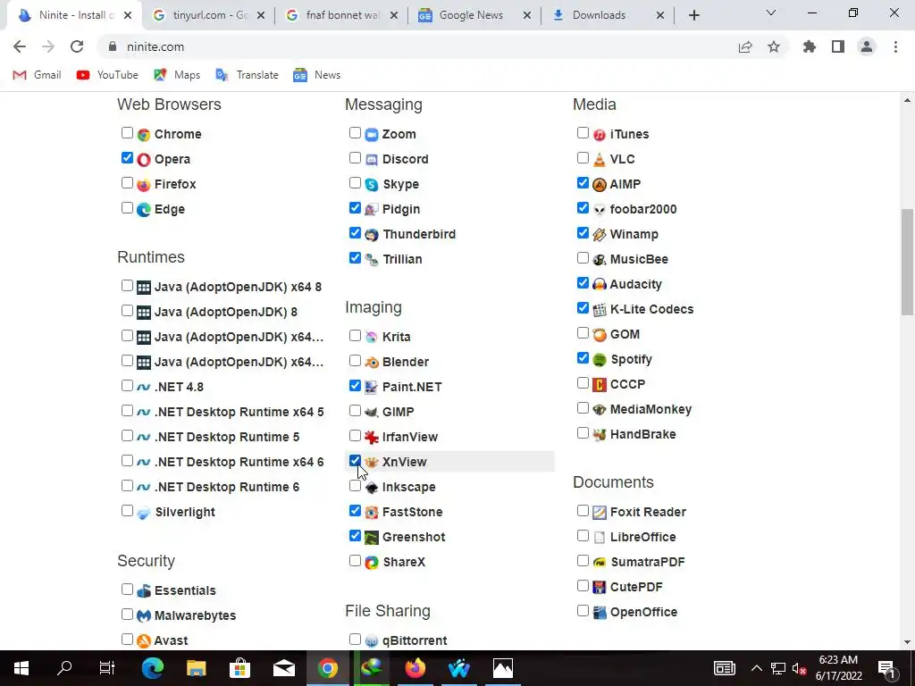Click the iTunes app icon

click(x=600, y=135)
